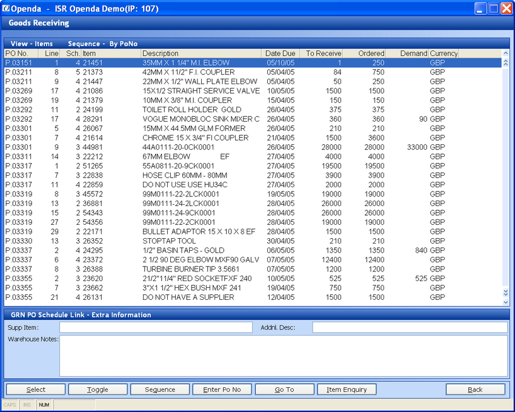The height and width of the screenshot is (412, 515).
Task: Click demand value 33000
Action: [417, 147]
